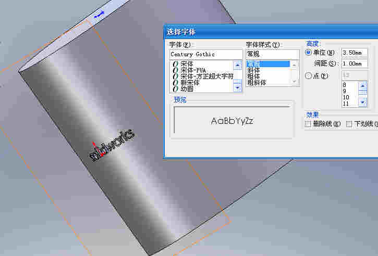This screenshot has width=378, height=256.
Task: Click the font style list down arrow
Action: click(x=294, y=82)
